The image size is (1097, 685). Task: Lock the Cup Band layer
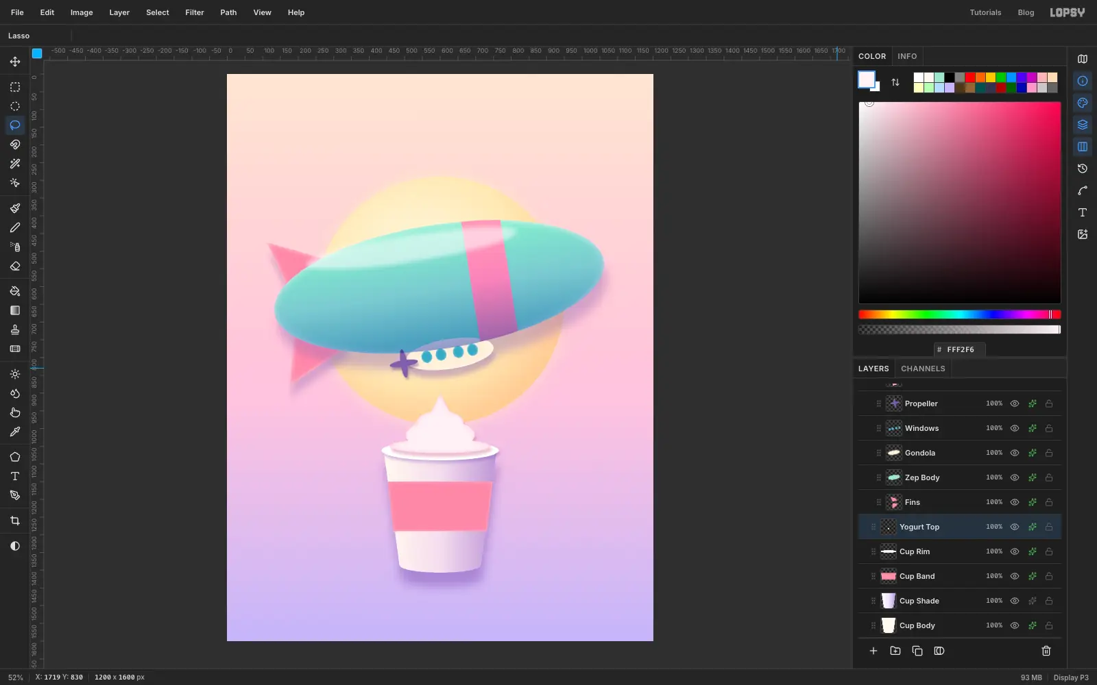tap(1049, 576)
